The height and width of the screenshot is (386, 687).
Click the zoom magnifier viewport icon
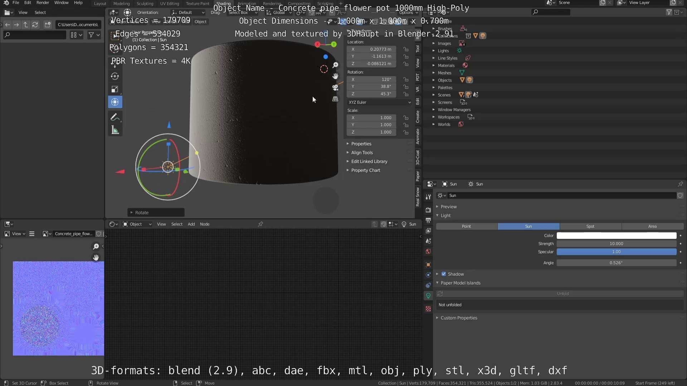coord(335,65)
